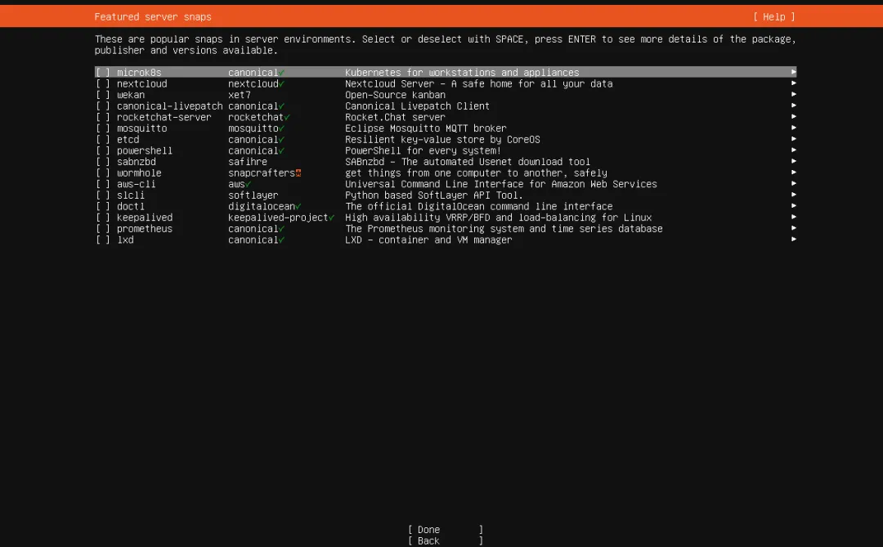Check the aws-cli snap box
Screen dimensions: 883x547
coord(103,184)
